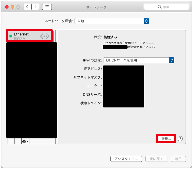This screenshot has width=193, height=169.
Task: Open the gear action menu below the service list
Action: click(26, 141)
